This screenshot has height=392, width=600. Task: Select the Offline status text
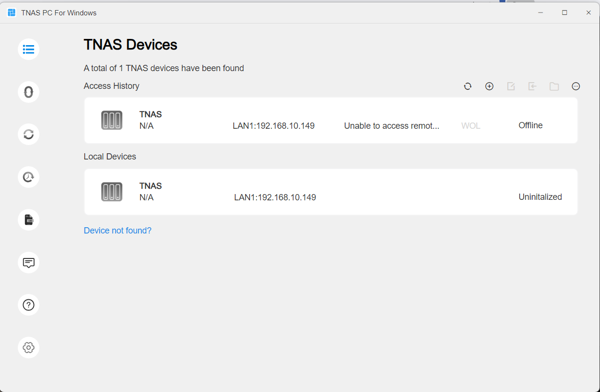coord(530,125)
